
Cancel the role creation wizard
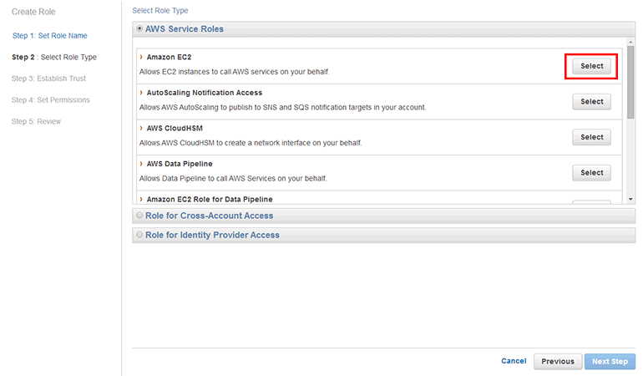pyautogui.click(x=514, y=361)
